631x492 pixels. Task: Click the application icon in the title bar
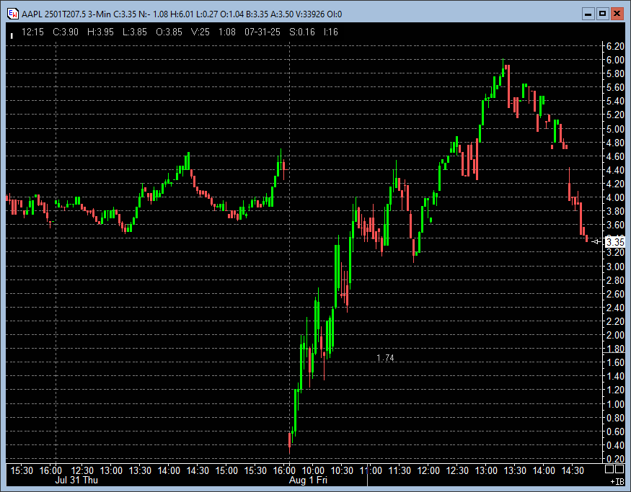coord(13,14)
